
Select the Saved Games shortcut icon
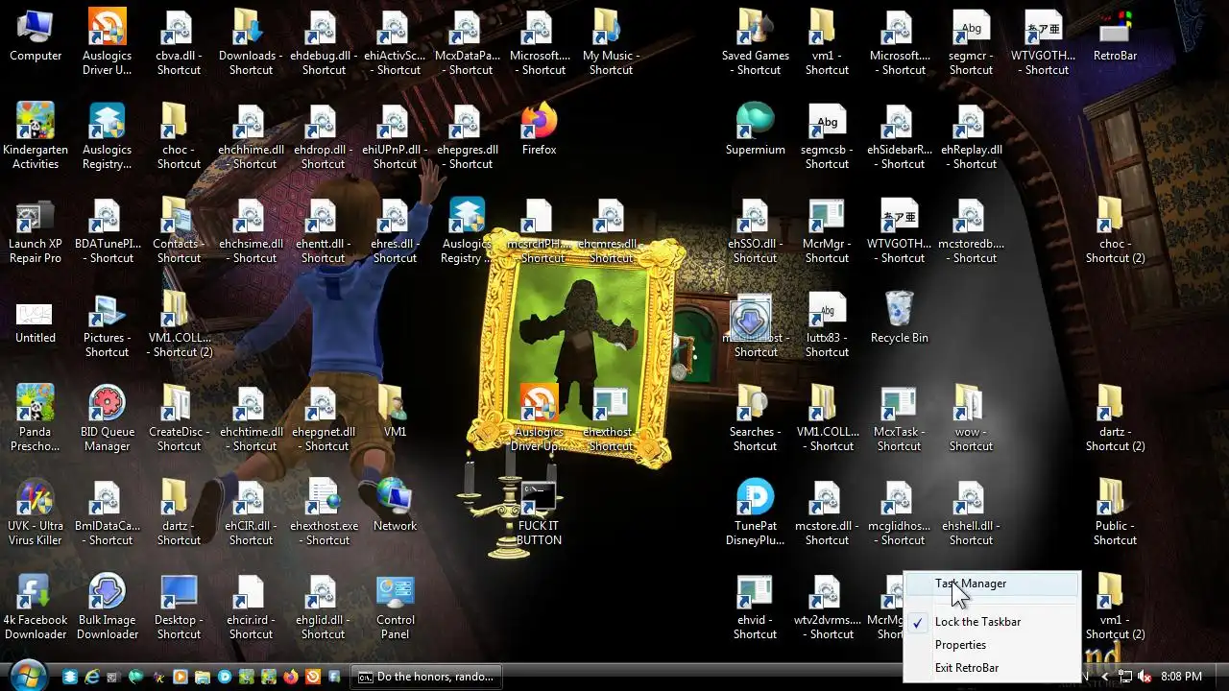pos(756,43)
